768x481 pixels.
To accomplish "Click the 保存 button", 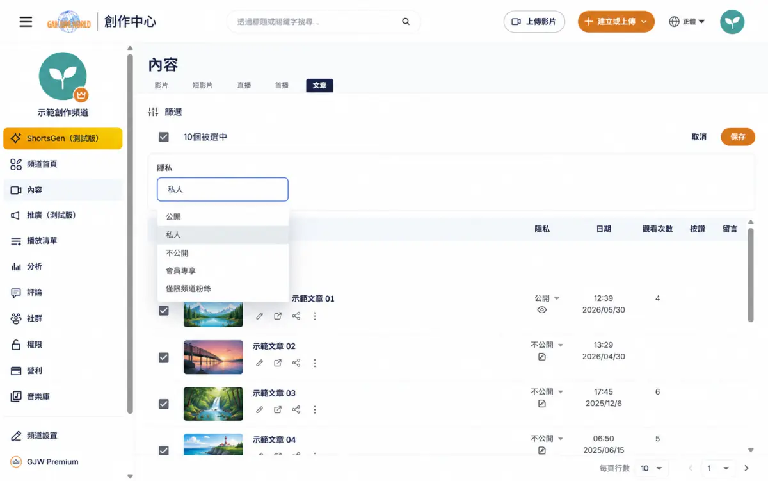I will (738, 137).
